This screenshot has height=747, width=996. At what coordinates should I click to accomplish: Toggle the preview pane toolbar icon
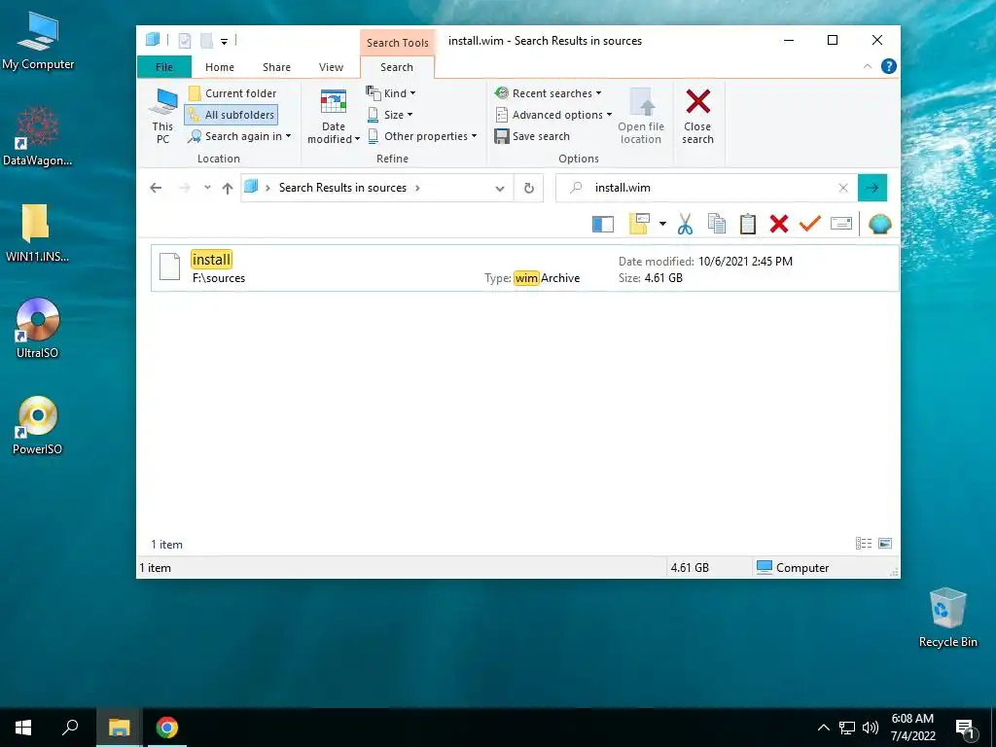(x=603, y=224)
